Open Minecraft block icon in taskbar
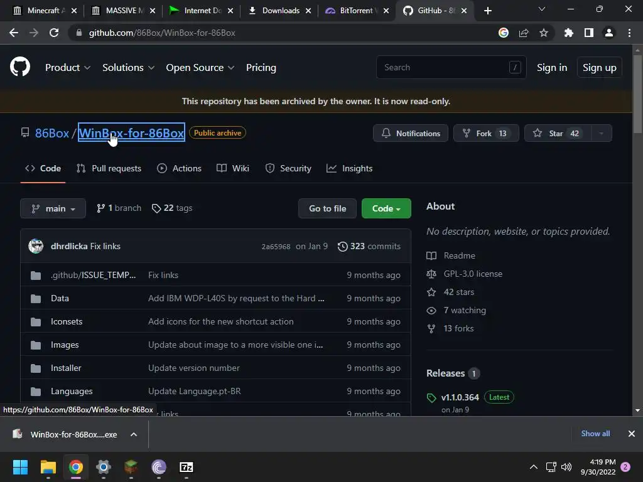Viewport: 643px width, 482px height. tap(131, 467)
